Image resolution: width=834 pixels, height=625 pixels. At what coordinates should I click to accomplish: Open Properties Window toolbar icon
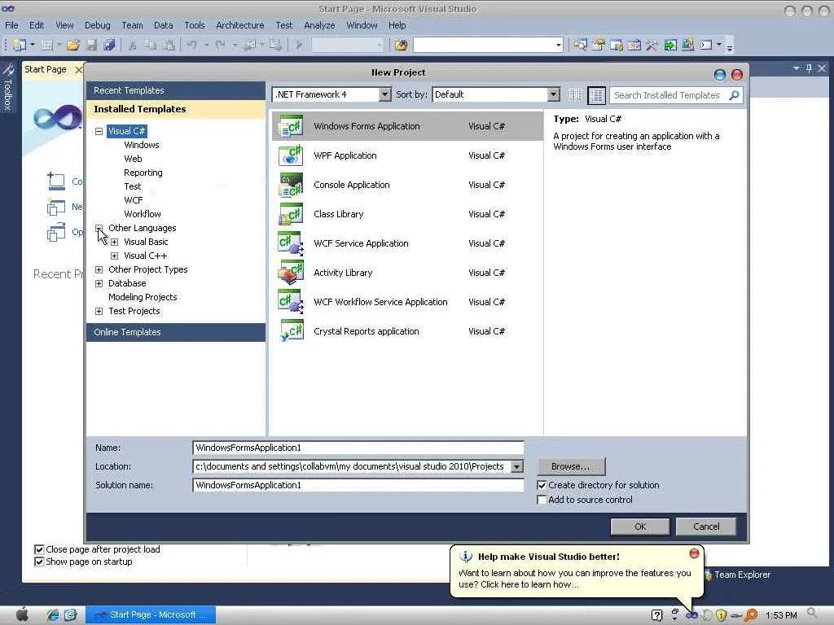coord(599,46)
